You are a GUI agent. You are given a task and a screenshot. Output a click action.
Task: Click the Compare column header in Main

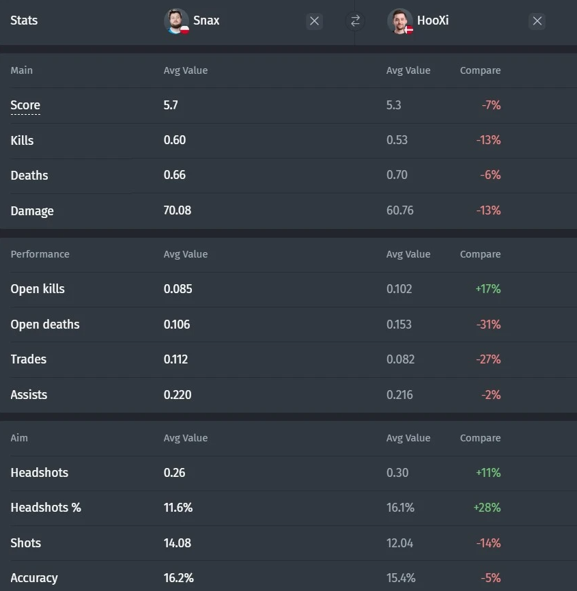480,70
